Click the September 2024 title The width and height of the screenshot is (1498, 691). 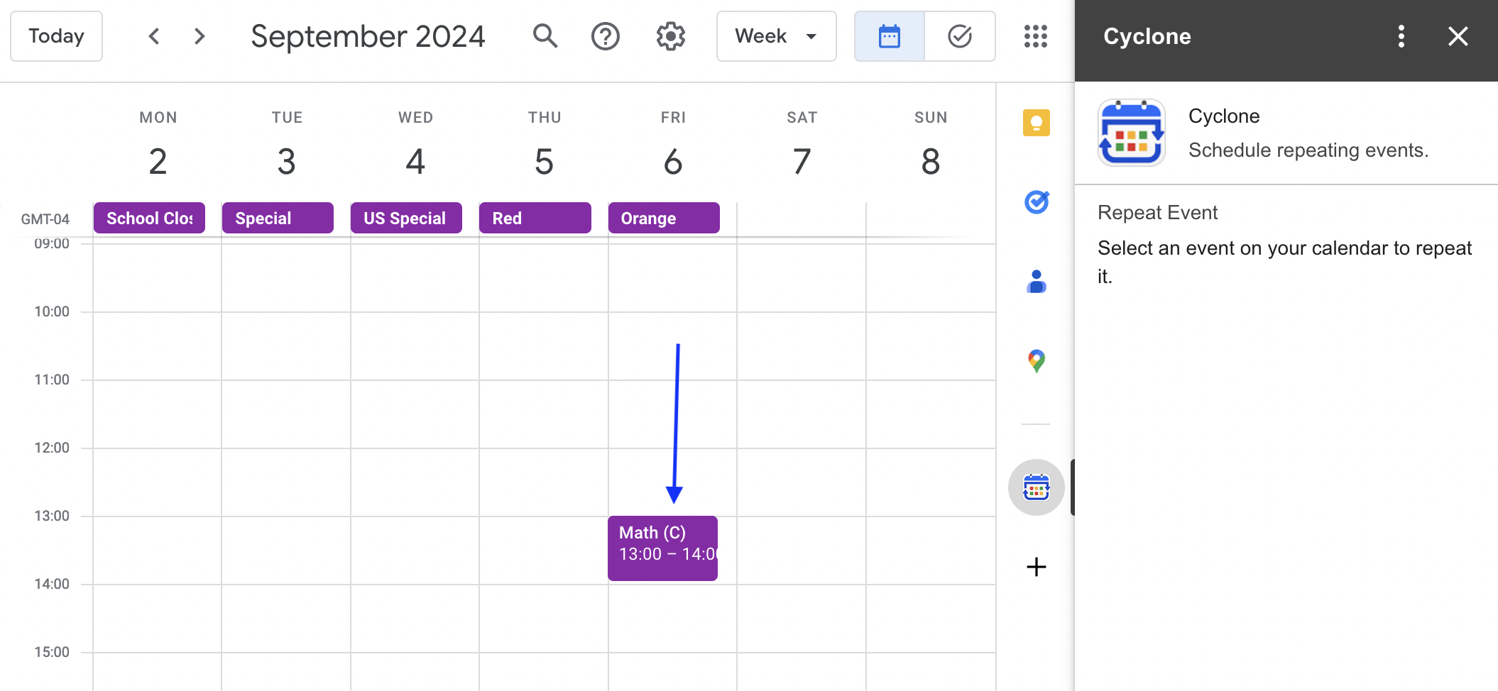click(368, 36)
